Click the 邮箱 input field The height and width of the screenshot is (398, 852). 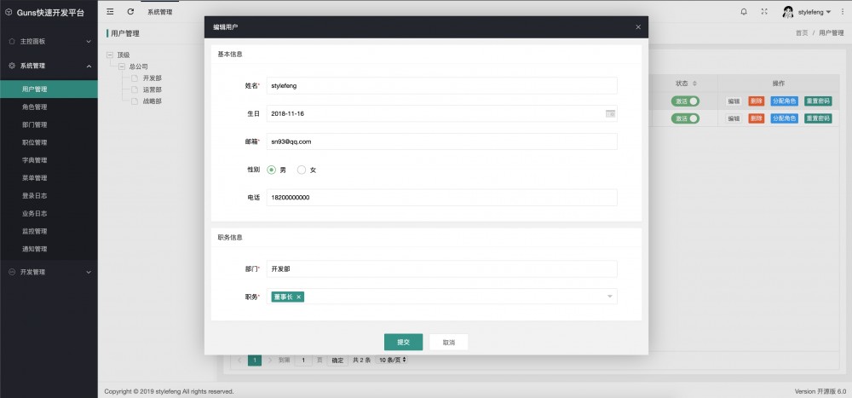pos(441,141)
